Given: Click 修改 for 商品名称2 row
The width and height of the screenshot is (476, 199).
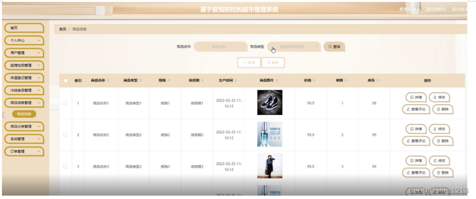Looking at the screenshot, I should tap(439, 129).
